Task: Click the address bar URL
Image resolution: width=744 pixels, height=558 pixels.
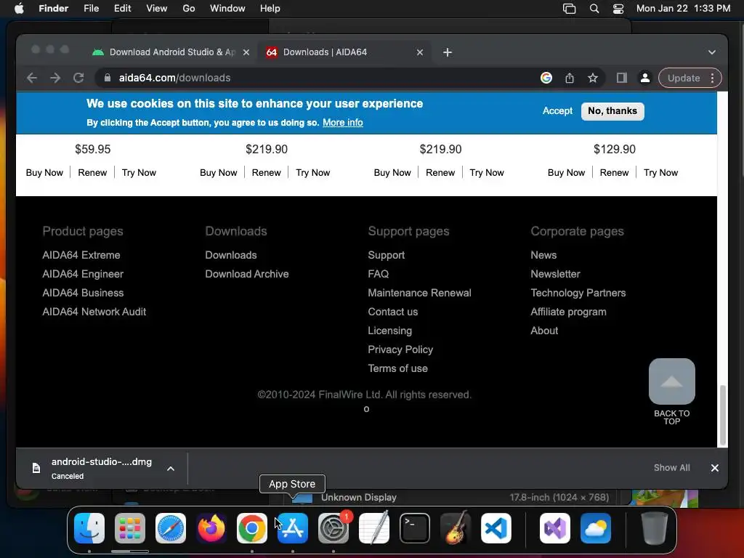Action: coord(174,78)
